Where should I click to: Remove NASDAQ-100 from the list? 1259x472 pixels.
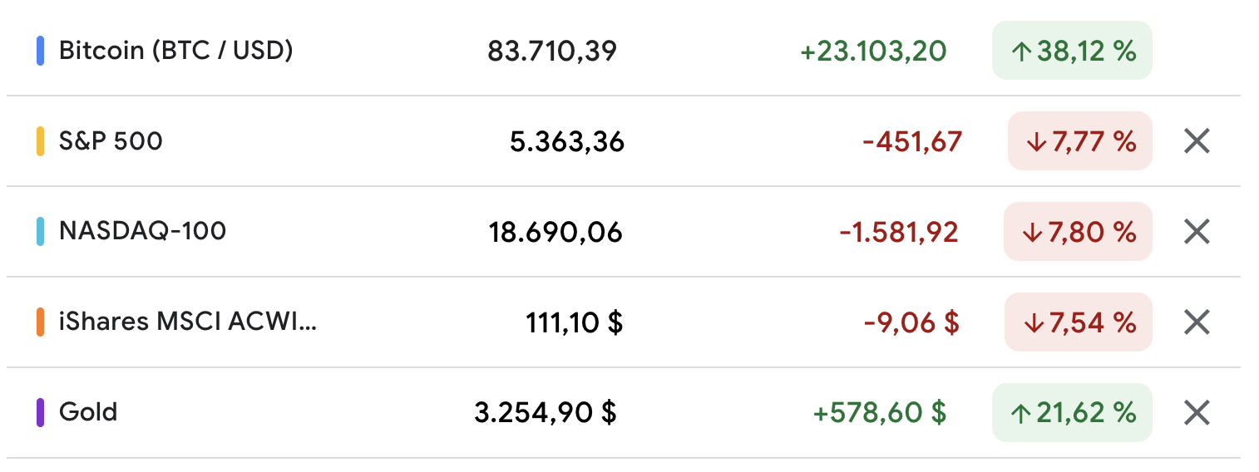[x=1196, y=231]
